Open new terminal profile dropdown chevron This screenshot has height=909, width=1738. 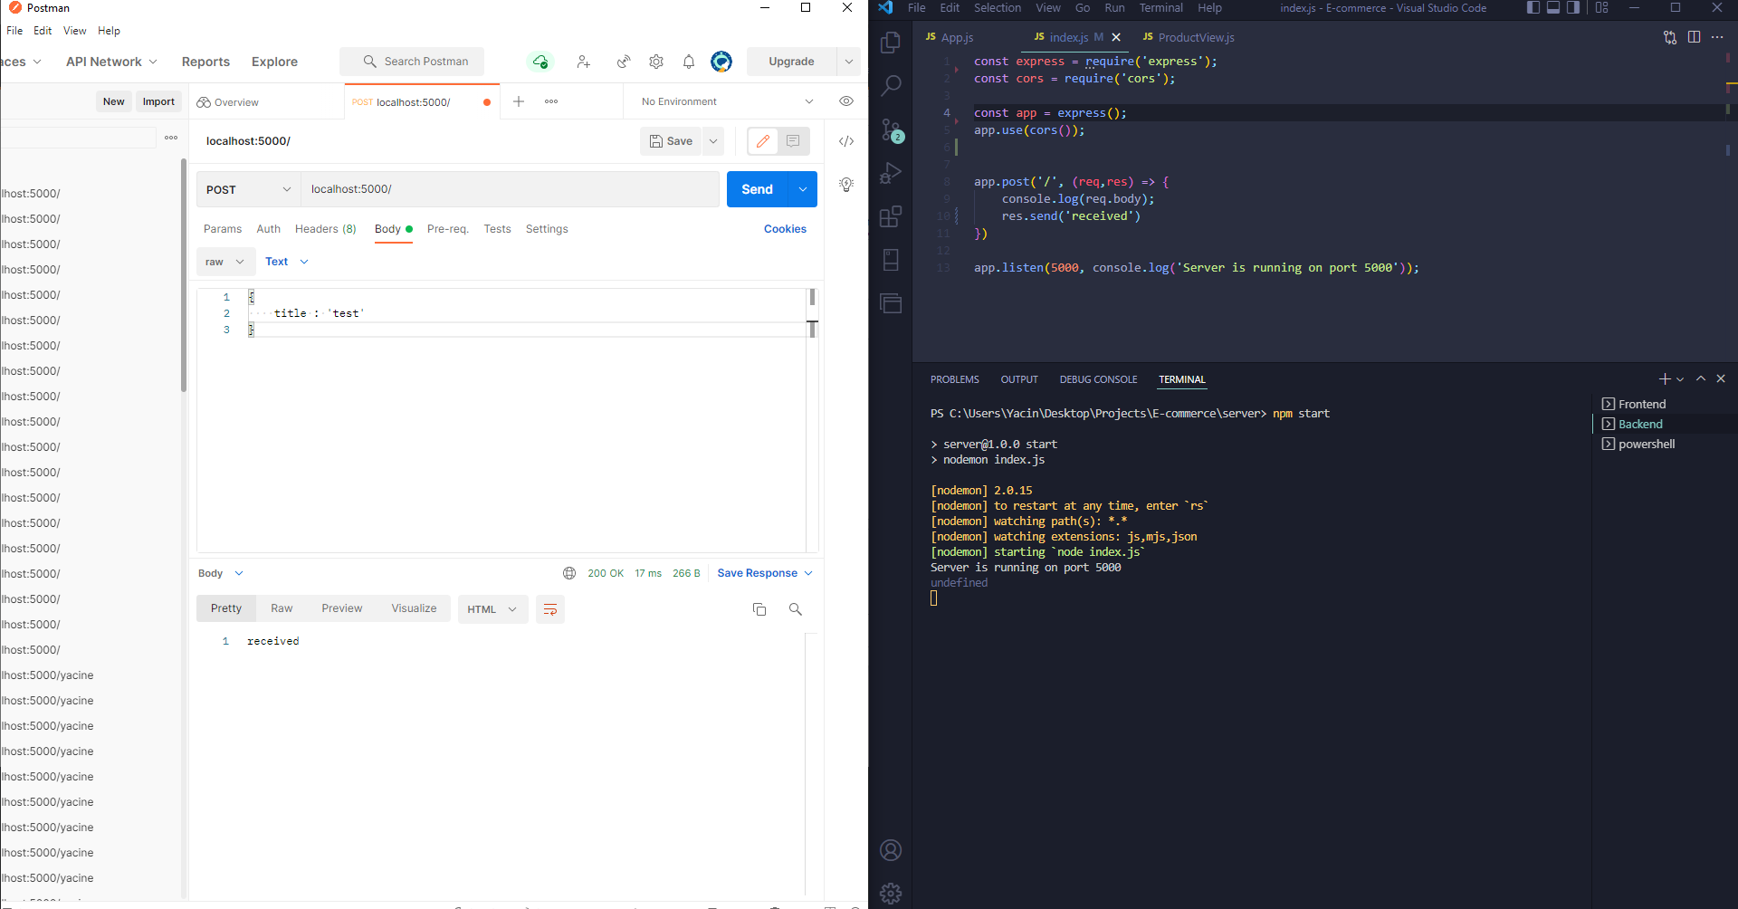pyautogui.click(x=1680, y=379)
